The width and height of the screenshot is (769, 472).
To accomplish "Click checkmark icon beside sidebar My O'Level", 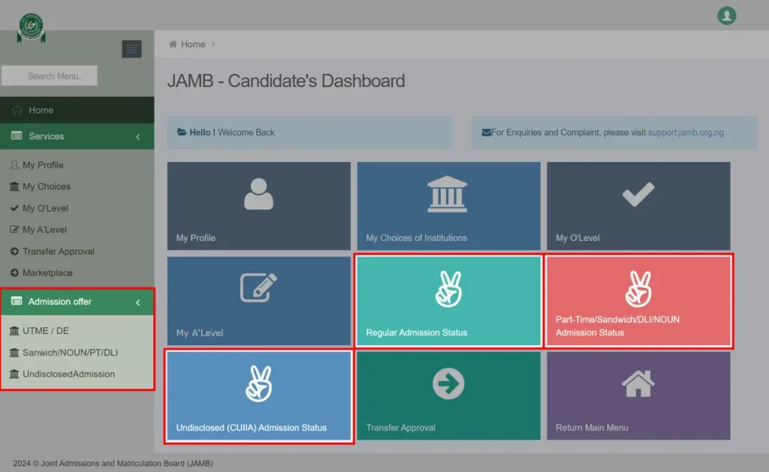I will pyautogui.click(x=14, y=208).
